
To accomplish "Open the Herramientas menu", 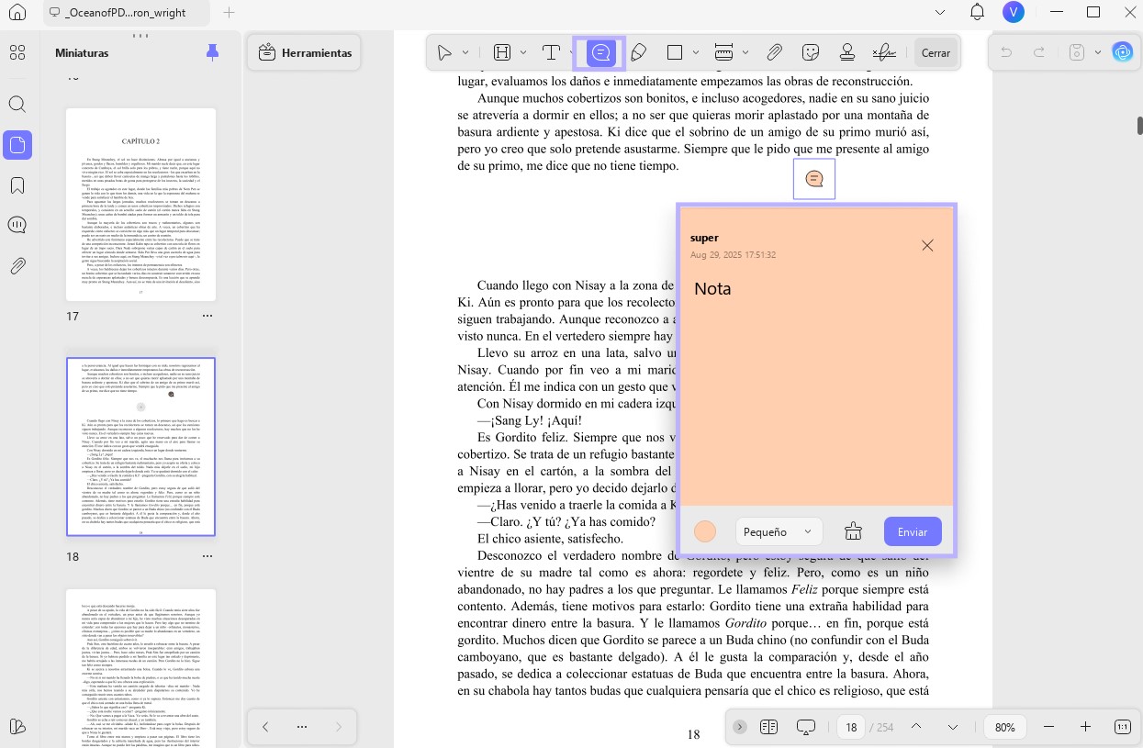I will pos(305,52).
